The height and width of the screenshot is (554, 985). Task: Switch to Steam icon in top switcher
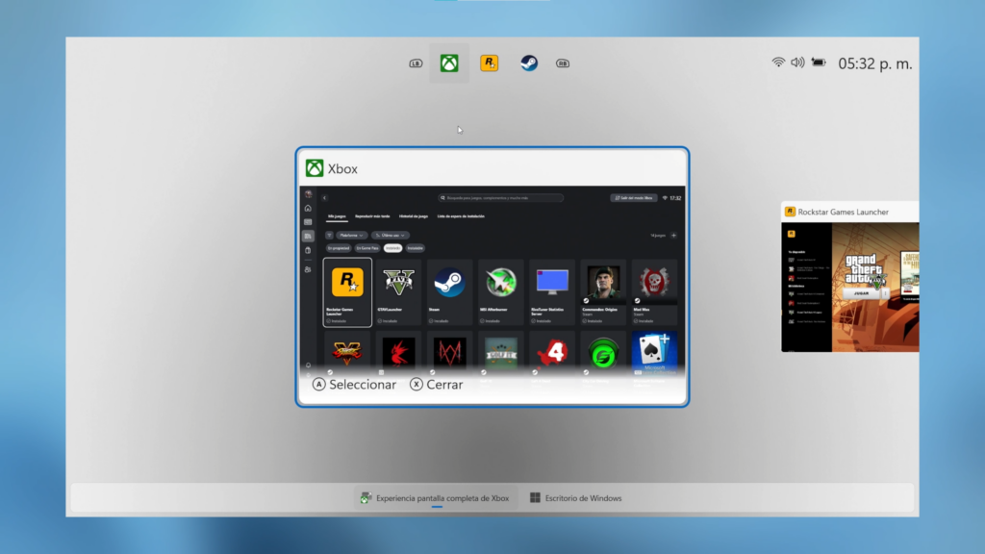pos(529,63)
